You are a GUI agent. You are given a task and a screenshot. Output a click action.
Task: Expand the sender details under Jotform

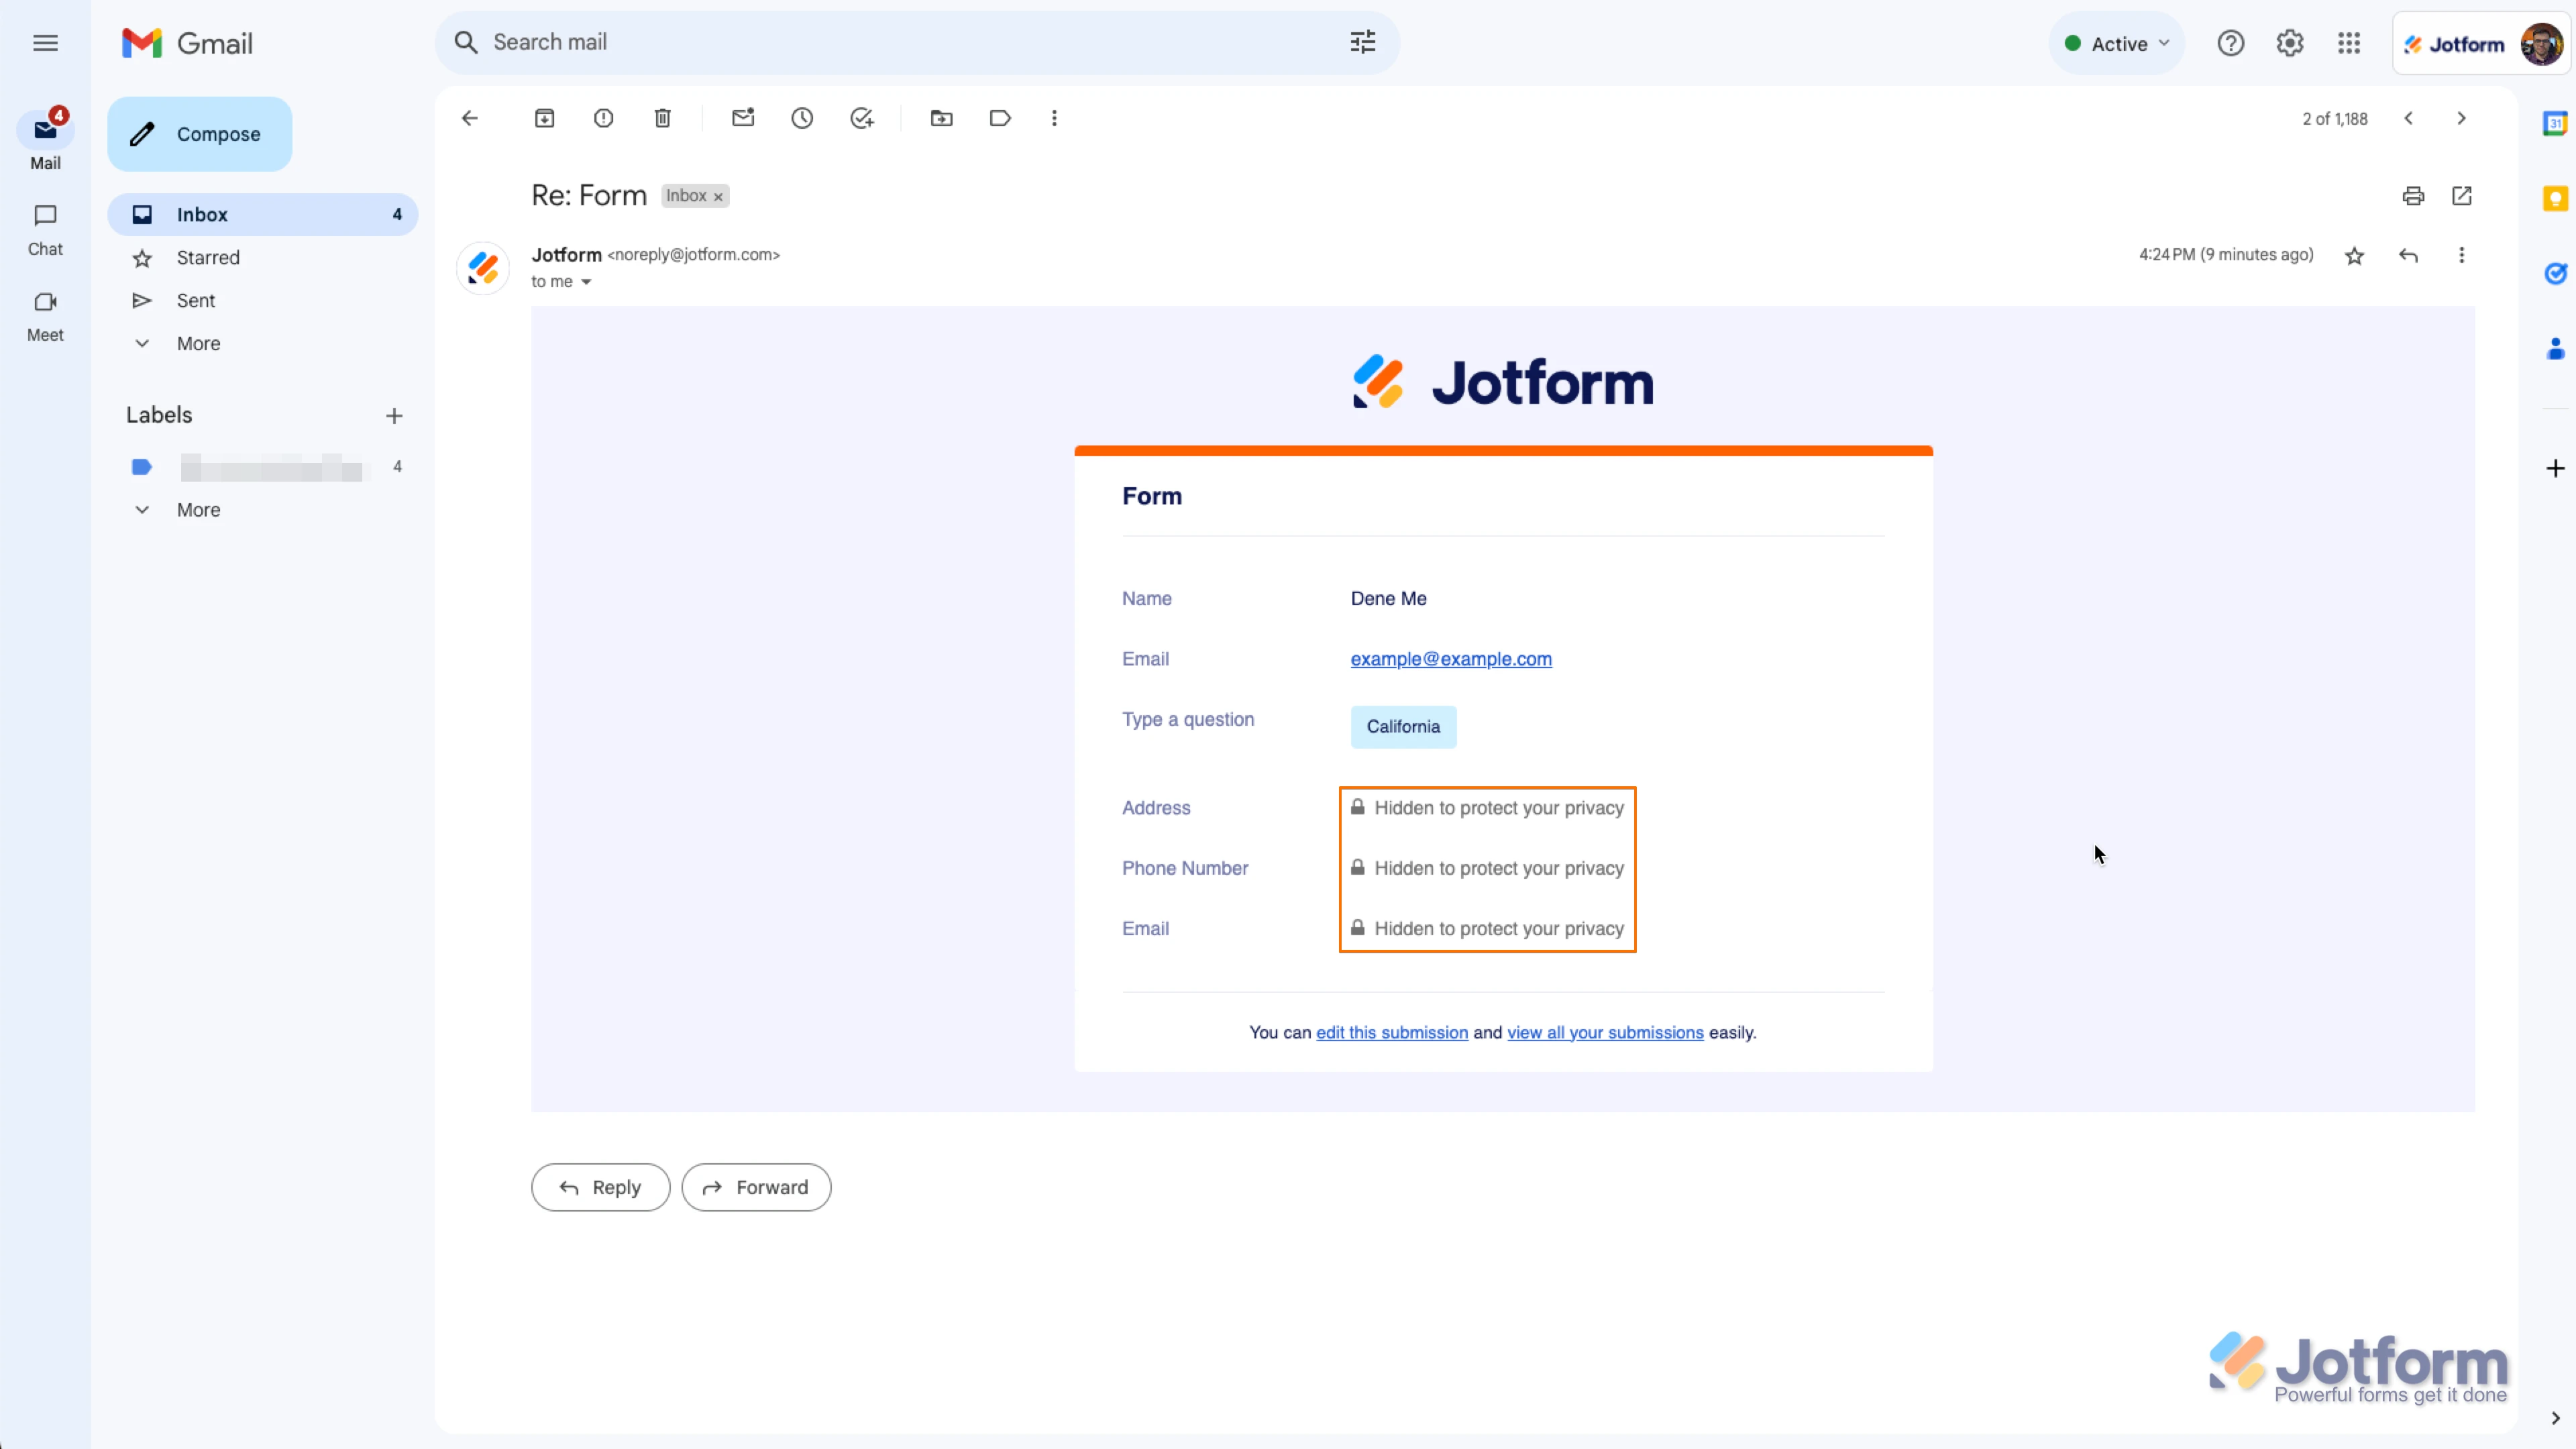[x=587, y=282]
